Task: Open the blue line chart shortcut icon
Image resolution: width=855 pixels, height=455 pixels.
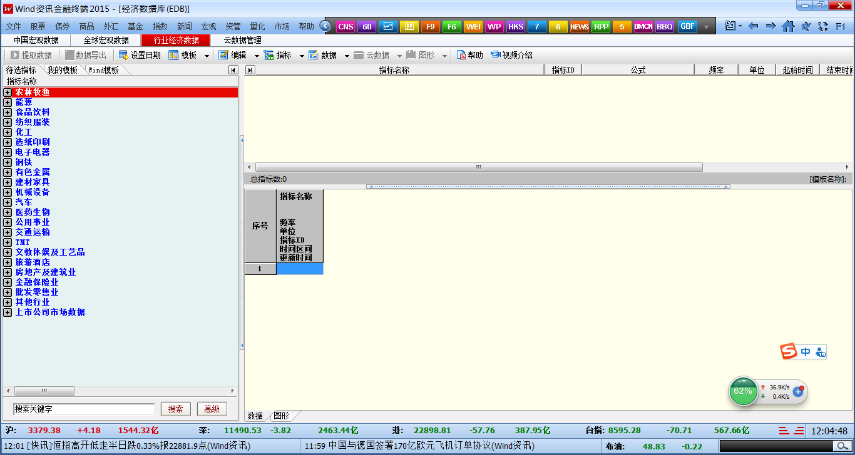Action: (388, 26)
